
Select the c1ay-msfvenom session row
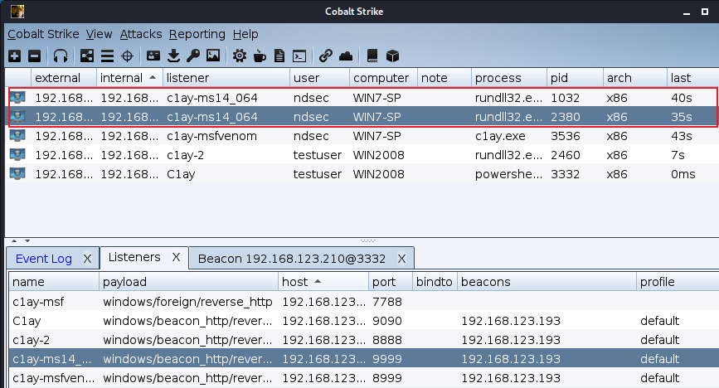[362, 136]
